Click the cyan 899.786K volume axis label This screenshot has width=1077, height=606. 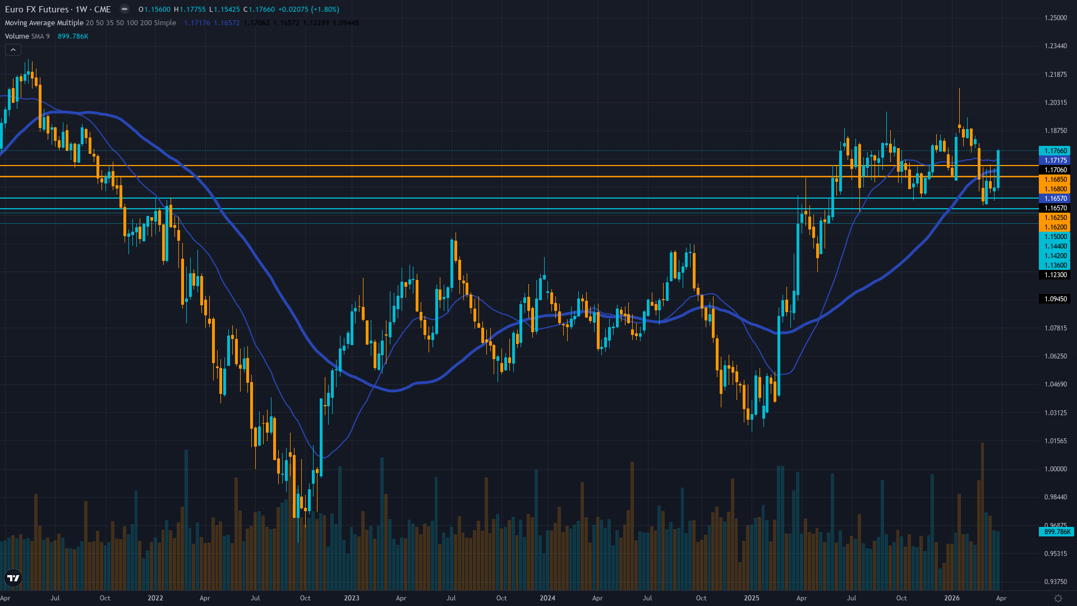(1057, 532)
